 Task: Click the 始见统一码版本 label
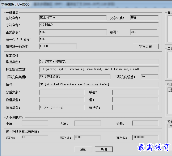(x=18, y=47)
